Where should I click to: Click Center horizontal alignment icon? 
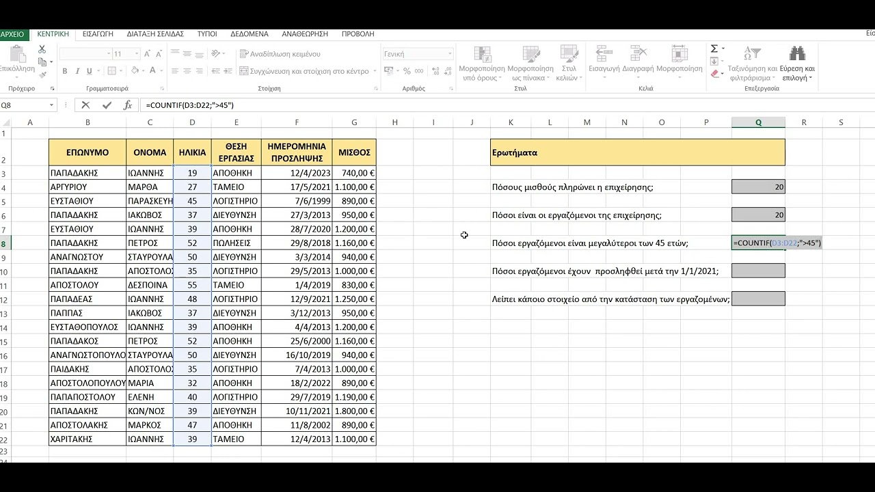point(187,71)
